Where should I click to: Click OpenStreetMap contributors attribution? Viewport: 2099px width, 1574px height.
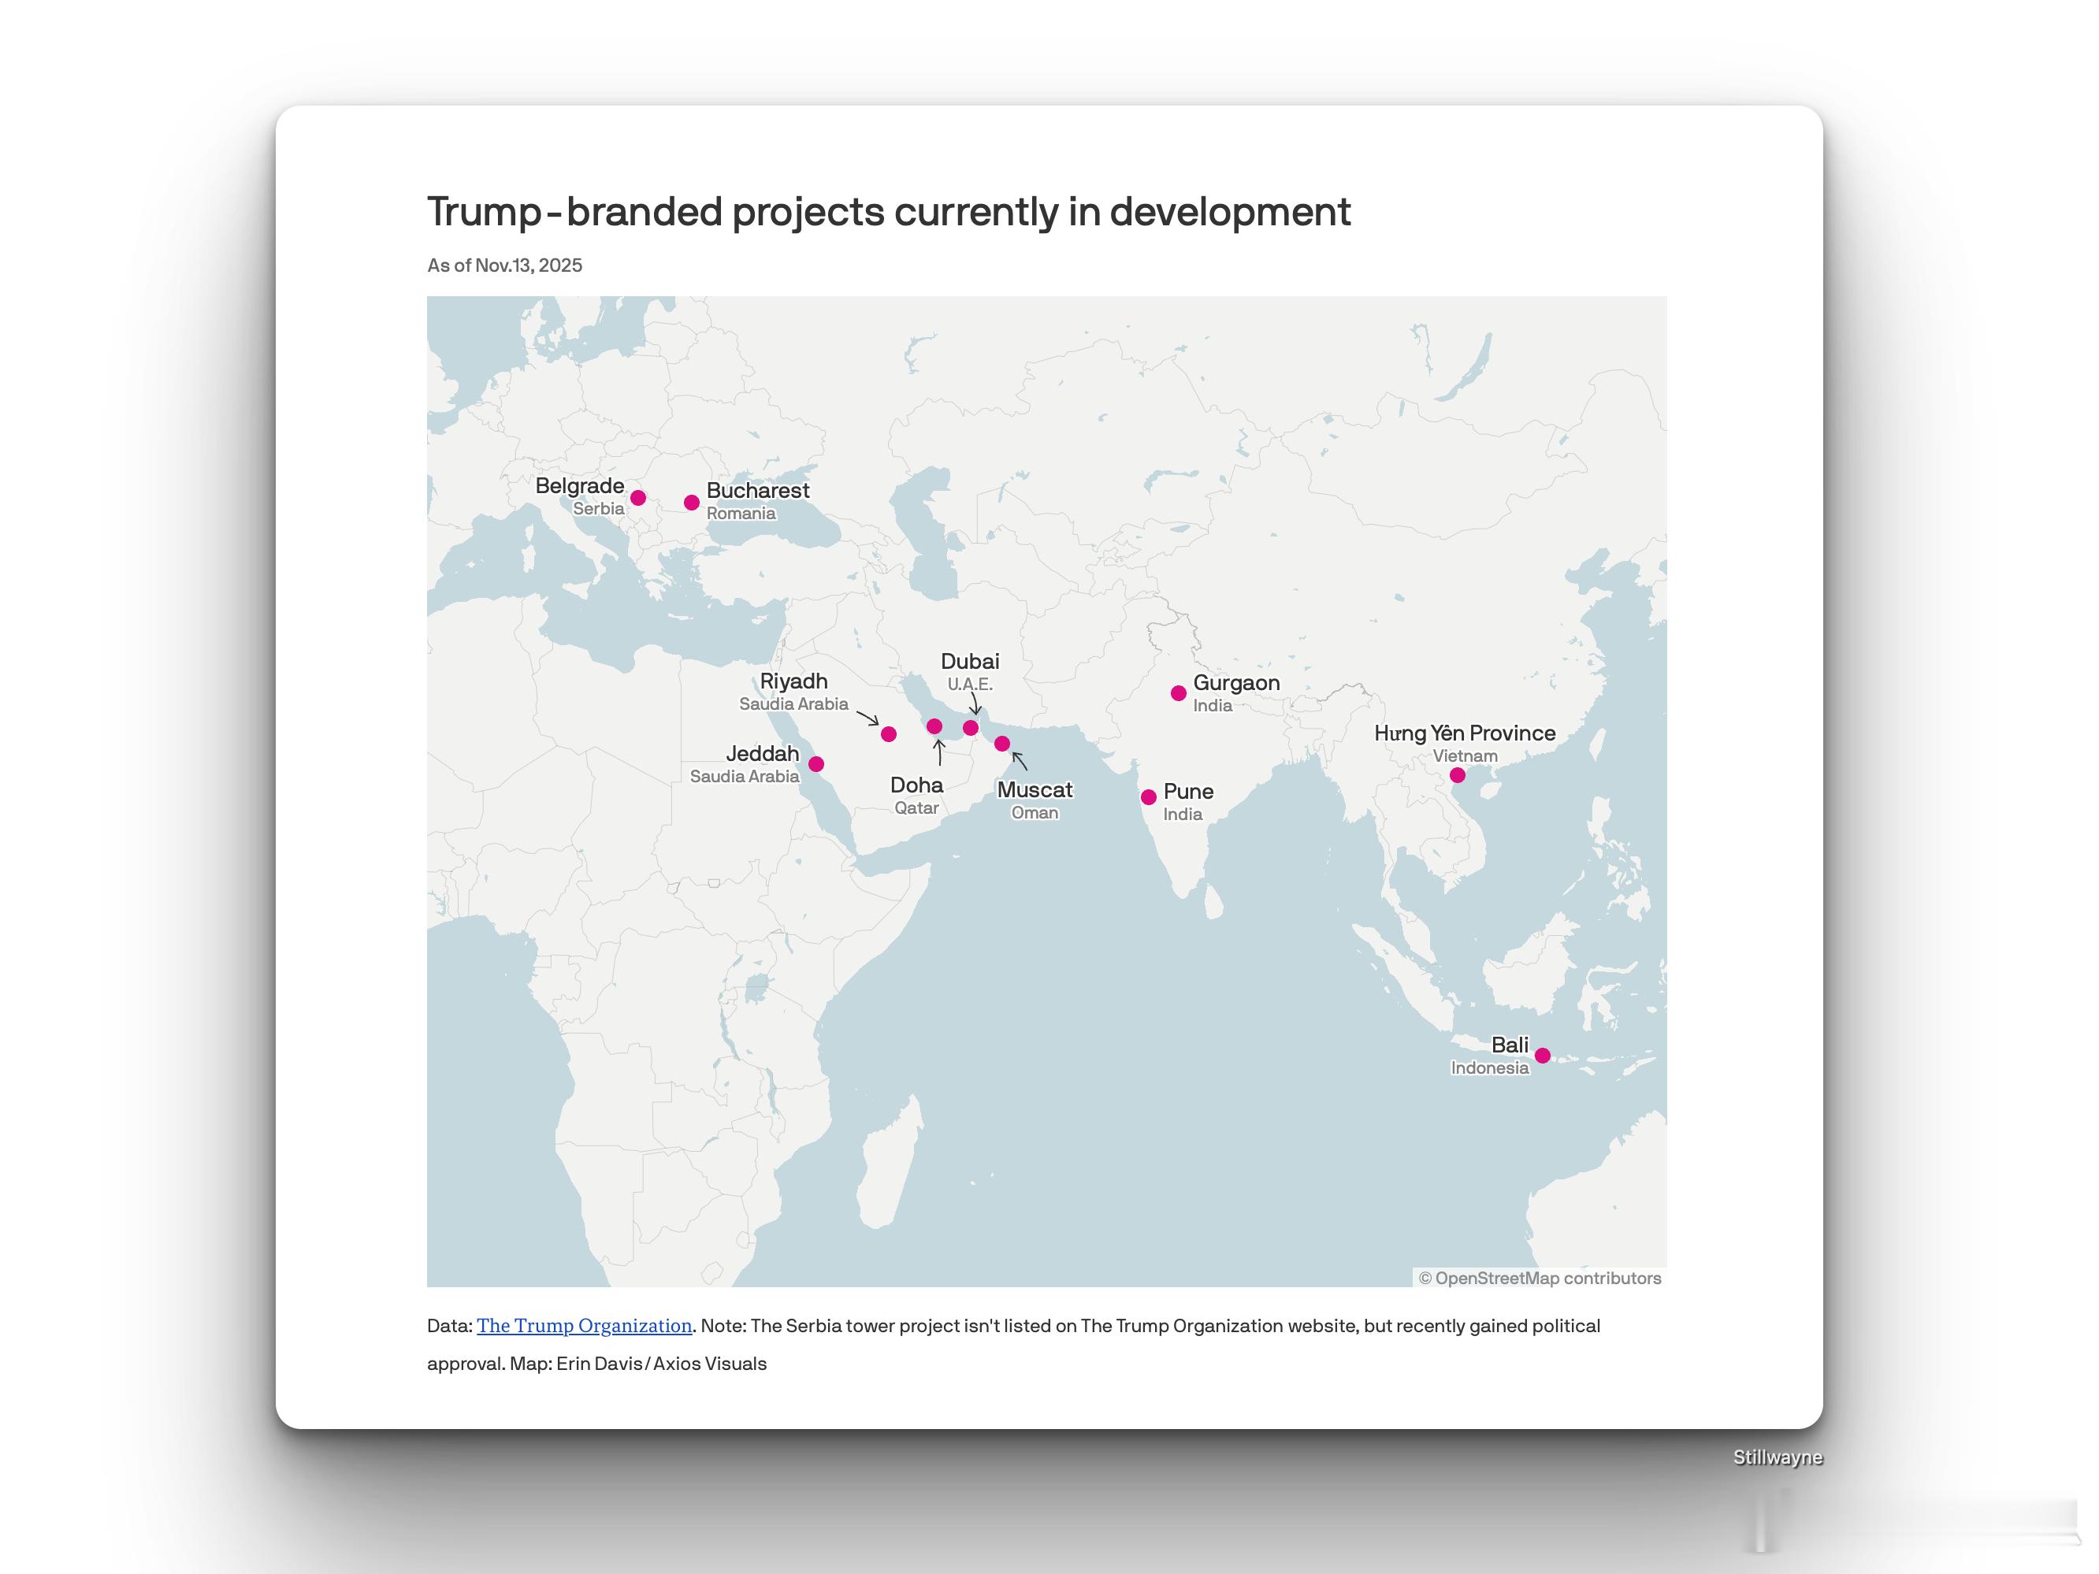tap(1540, 1278)
